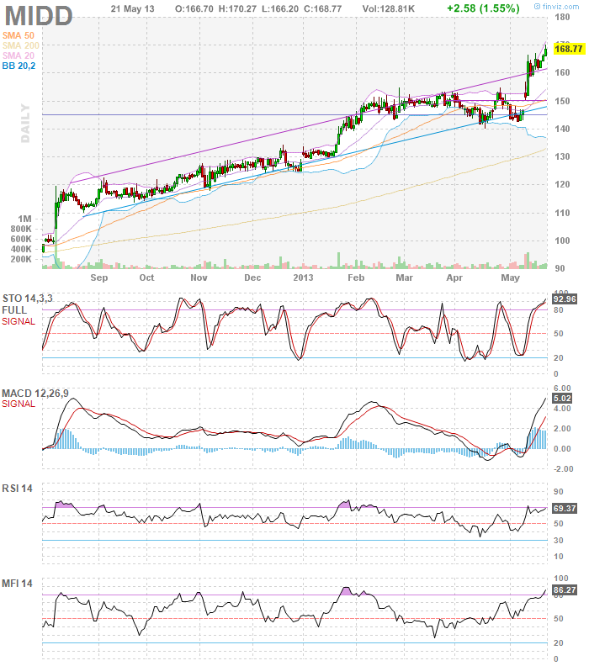Image resolution: width=589 pixels, height=666 pixels.
Task: Click the 86.27 MFI value badge
Action: [564, 591]
